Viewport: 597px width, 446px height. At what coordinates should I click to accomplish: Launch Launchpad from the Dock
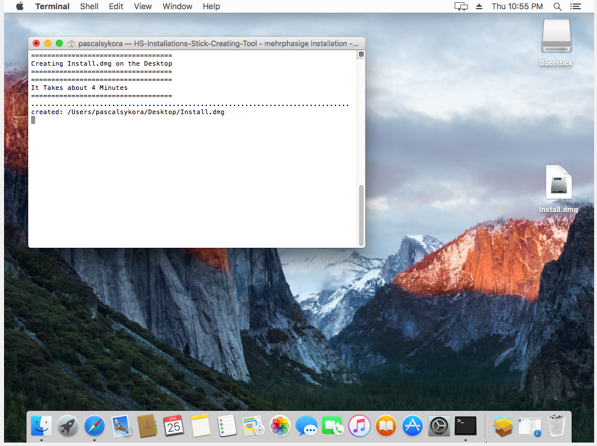(68, 425)
